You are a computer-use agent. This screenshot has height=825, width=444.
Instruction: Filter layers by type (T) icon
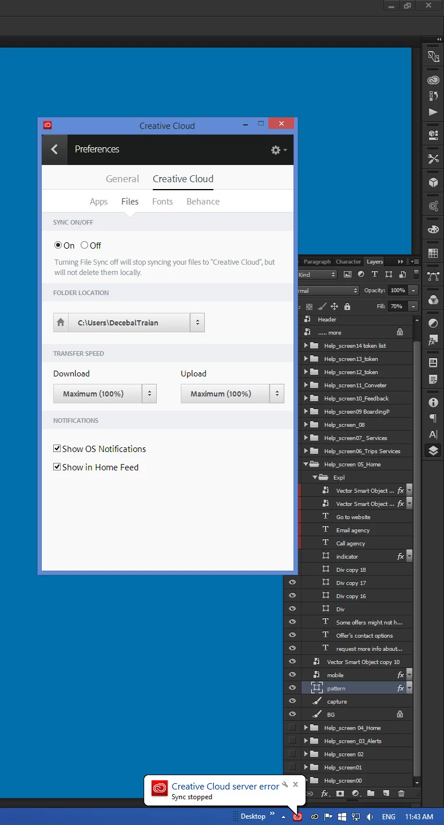pyautogui.click(x=375, y=274)
